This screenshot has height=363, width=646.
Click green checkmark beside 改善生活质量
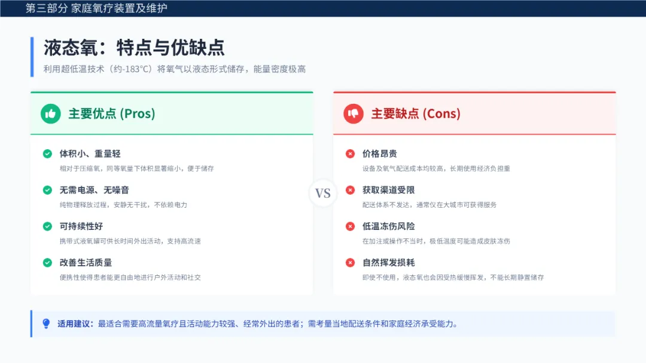47,263
